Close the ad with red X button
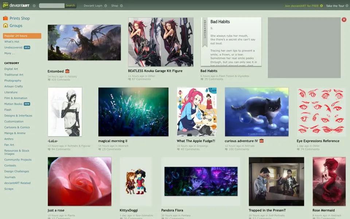This screenshot has width=350, height=219. pos(344,20)
